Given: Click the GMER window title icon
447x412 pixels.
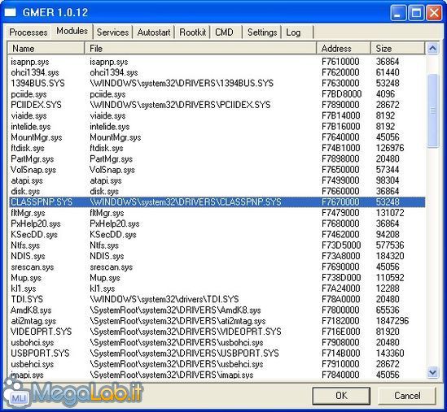Looking at the screenshot, I should pos(11,12).
